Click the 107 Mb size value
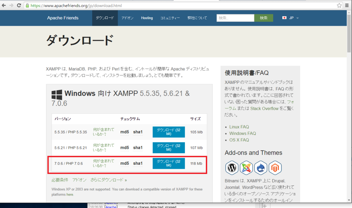 (x=196, y=148)
